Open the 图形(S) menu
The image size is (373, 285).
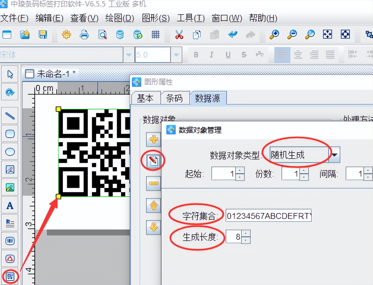tap(156, 18)
